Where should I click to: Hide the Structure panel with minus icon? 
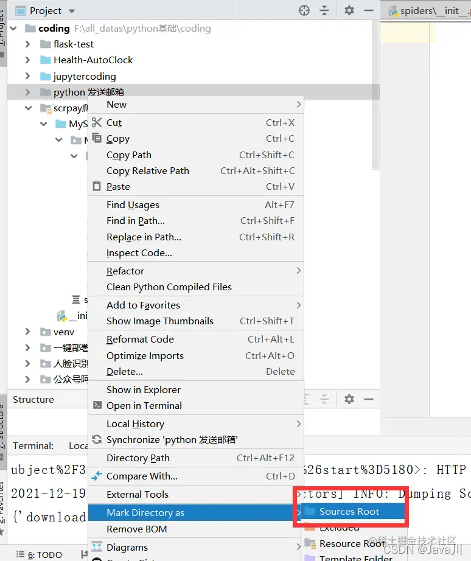click(369, 399)
